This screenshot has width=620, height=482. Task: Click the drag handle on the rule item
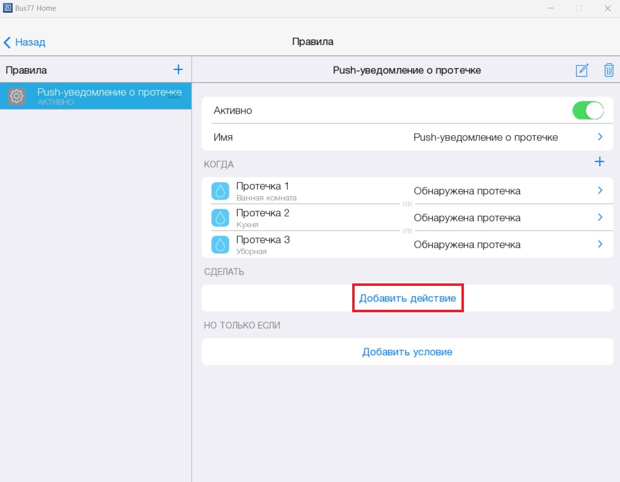(x=174, y=96)
